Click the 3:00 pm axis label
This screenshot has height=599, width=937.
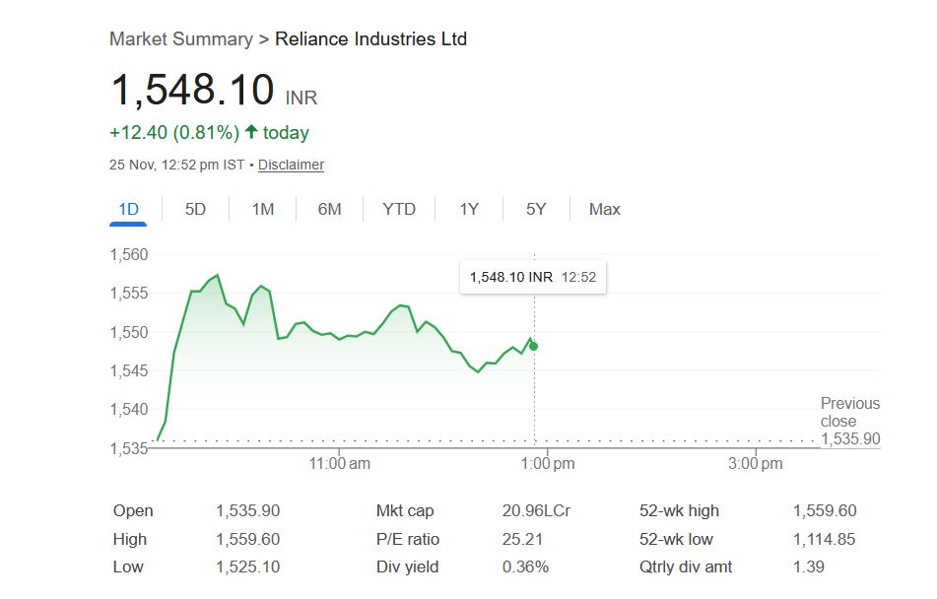tap(756, 463)
